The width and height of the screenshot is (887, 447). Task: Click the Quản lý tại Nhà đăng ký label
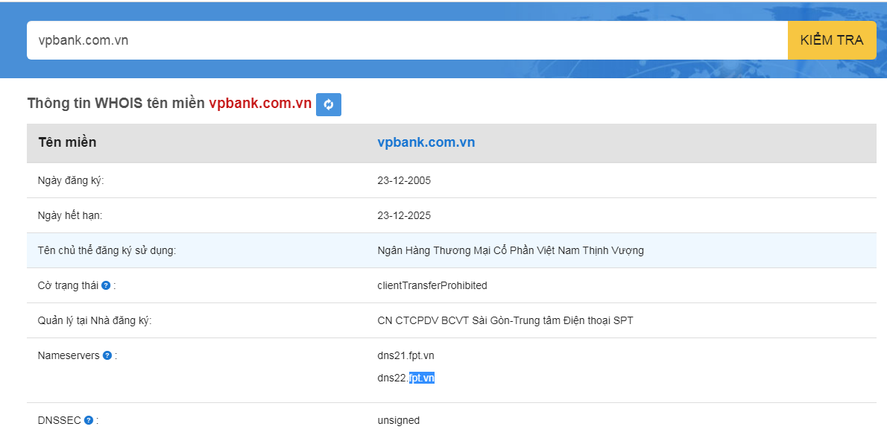point(95,320)
